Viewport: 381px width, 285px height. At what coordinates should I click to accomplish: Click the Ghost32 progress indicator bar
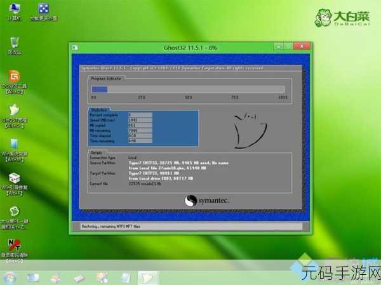click(x=187, y=89)
